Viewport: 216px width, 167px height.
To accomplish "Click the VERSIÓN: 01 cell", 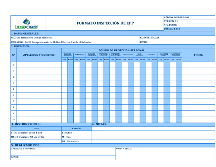I will [189, 21].
